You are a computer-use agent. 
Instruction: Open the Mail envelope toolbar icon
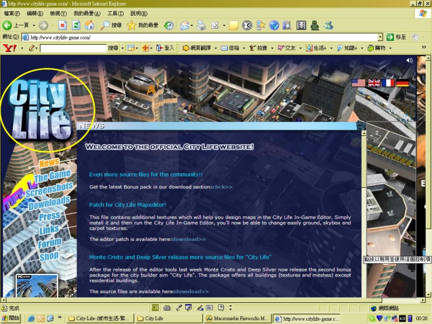[185, 25]
